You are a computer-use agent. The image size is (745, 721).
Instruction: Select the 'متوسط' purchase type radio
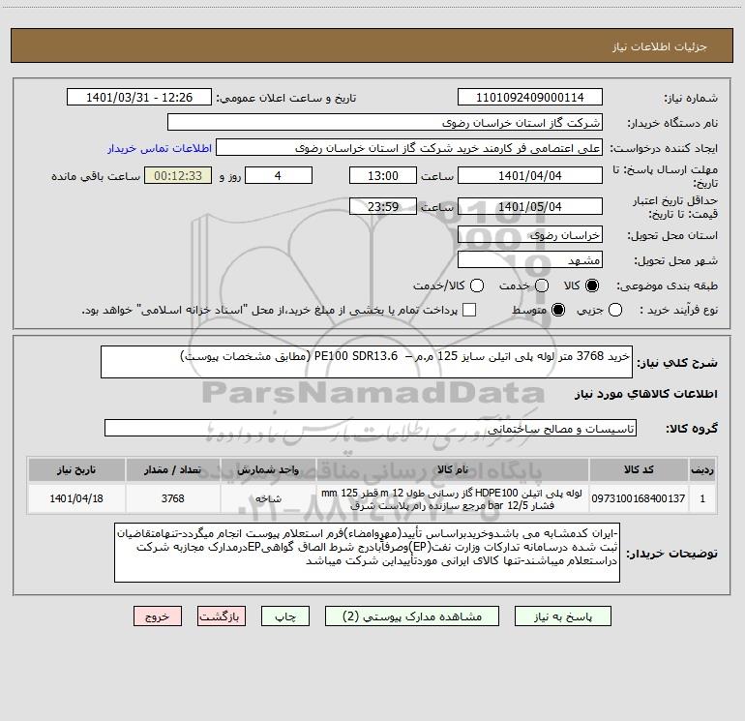[x=558, y=310]
